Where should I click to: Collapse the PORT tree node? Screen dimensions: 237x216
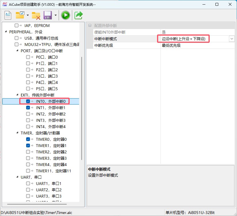(x=17, y=51)
